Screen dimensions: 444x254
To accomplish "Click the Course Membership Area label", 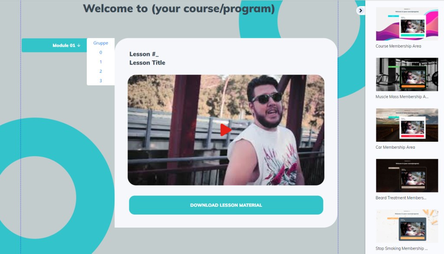I will tap(398, 46).
